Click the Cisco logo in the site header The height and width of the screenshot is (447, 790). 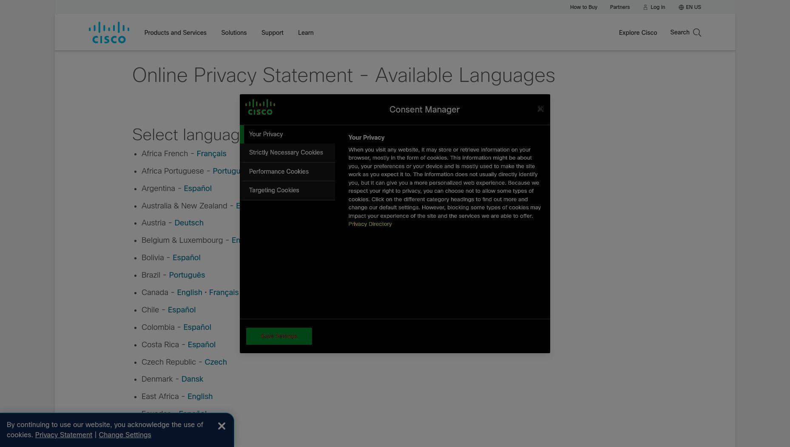(109, 33)
